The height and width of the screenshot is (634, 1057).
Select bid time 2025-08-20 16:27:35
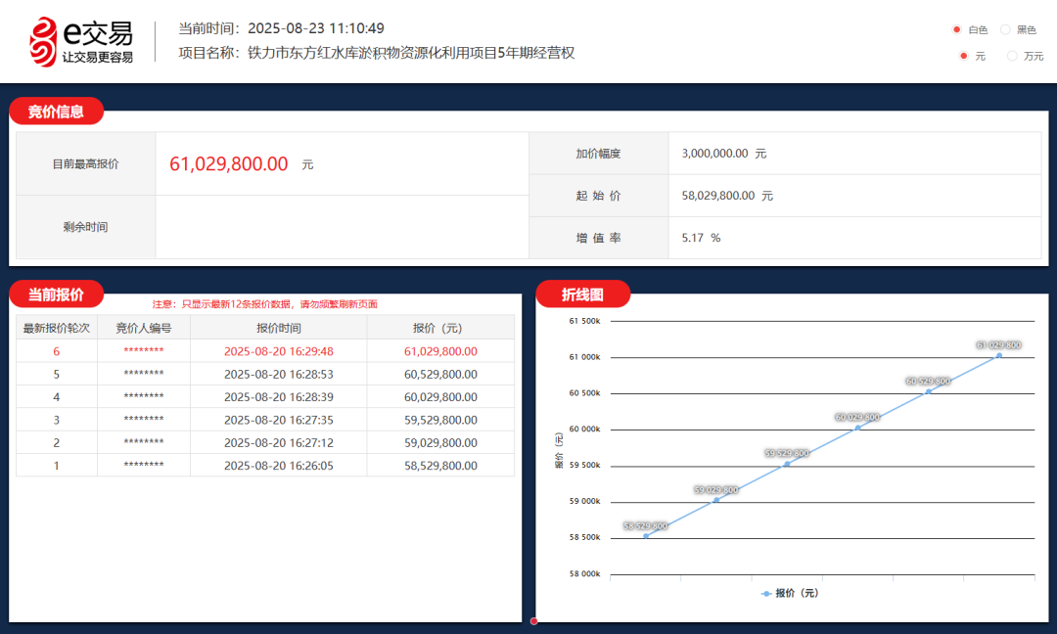coord(278,420)
